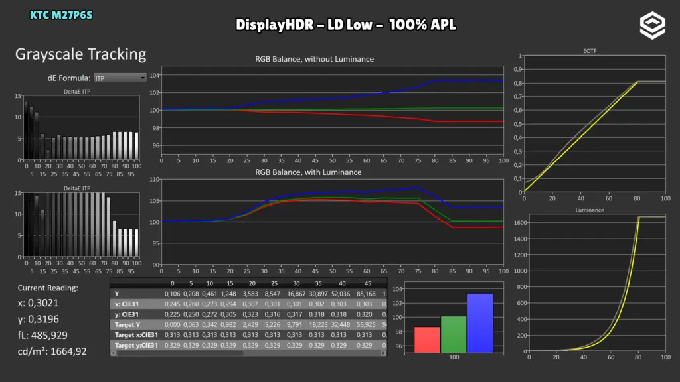Select the Target Y row header
This screenshot has width=680, height=382.
point(127,324)
